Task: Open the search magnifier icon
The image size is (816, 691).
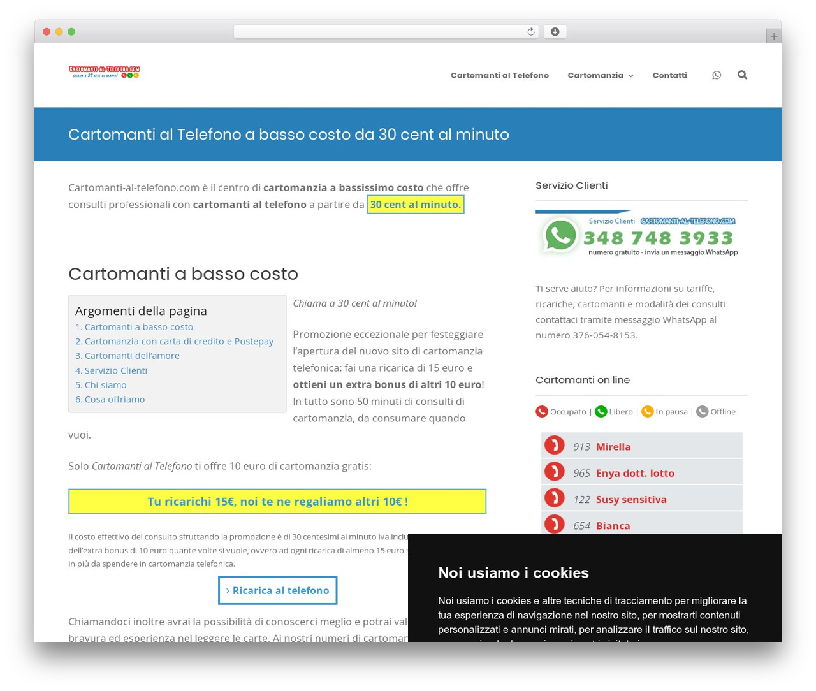Action: (742, 75)
